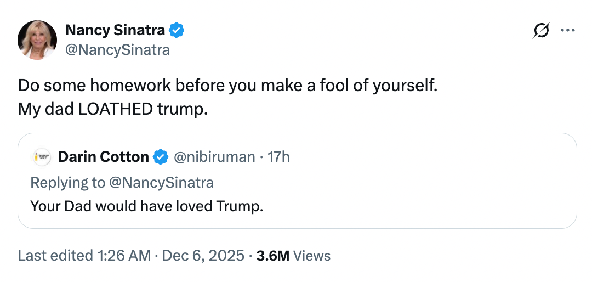Click the blue verified badge beside Nancy Sinatra
The height and width of the screenshot is (282, 592).
pyautogui.click(x=177, y=31)
